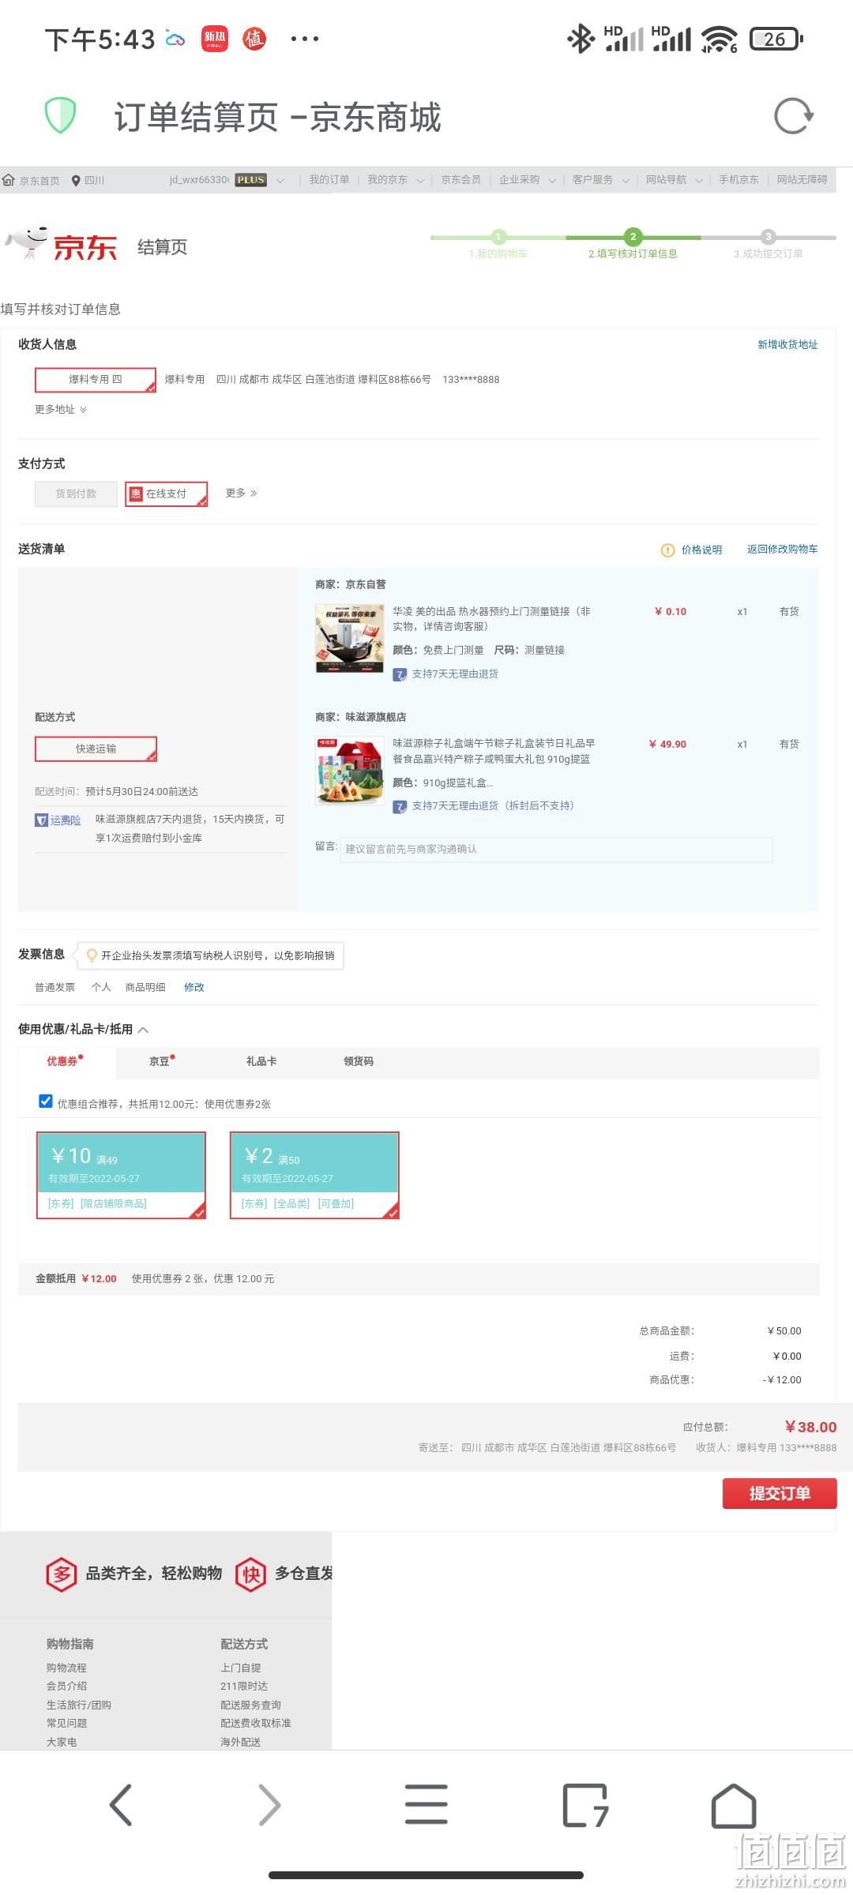
Task: Tap the 新热 app notification icon
Action: 215,39
